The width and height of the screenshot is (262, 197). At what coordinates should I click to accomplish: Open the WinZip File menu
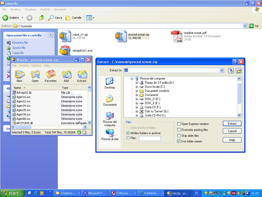pos(14,65)
